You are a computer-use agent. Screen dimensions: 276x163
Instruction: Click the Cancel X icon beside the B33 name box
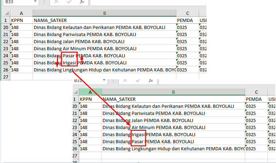[x=56, y=2]
